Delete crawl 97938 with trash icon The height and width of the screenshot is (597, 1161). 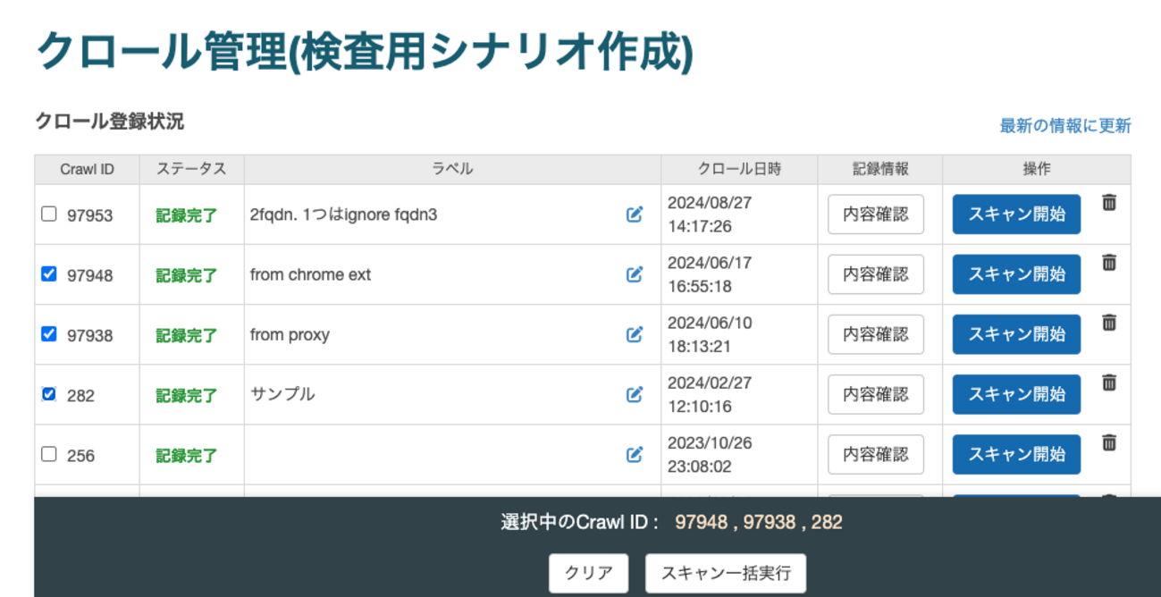point(1109,323)
